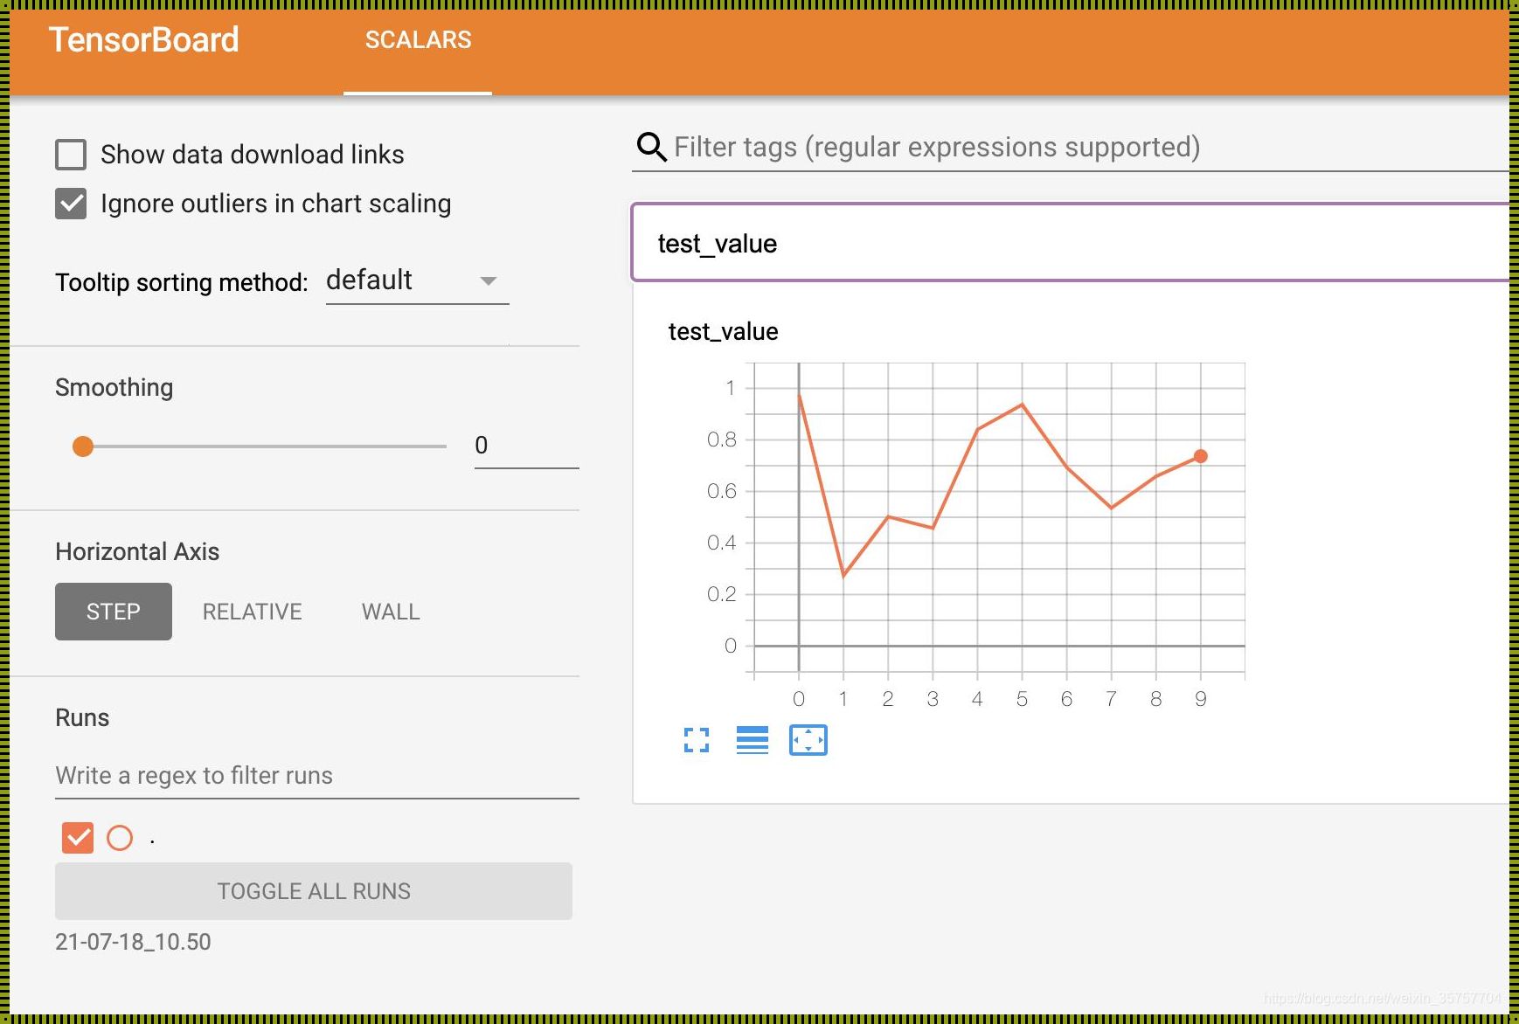Expand the test_value chart to full size
1519x1024 pixels.
click(697, 740)
